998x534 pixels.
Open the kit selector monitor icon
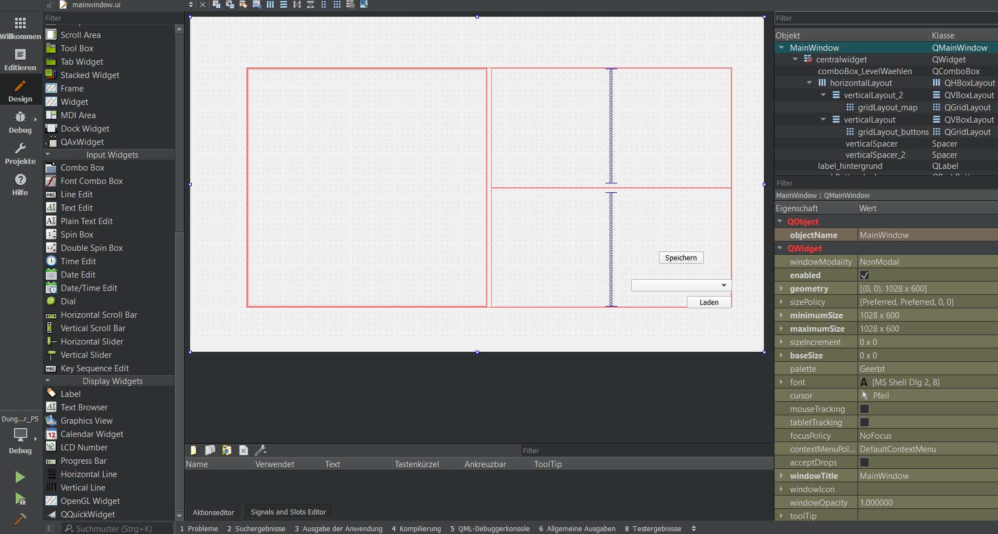pos(21,434)
